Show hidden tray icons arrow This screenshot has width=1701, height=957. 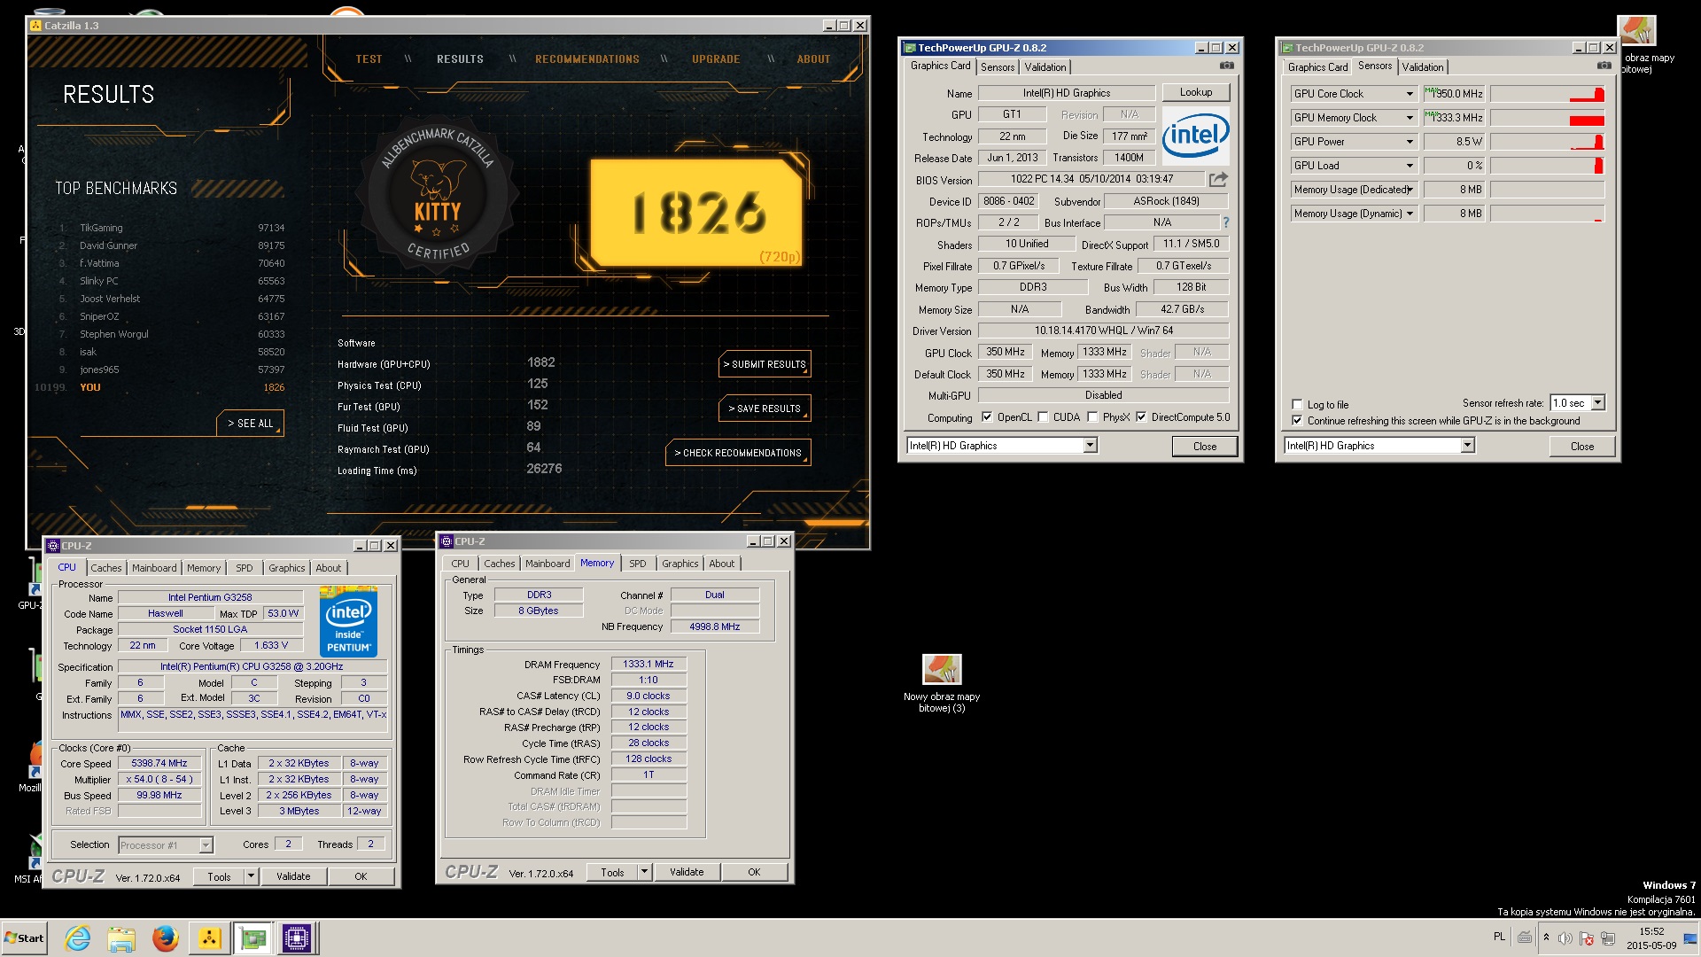point(1546,937)
